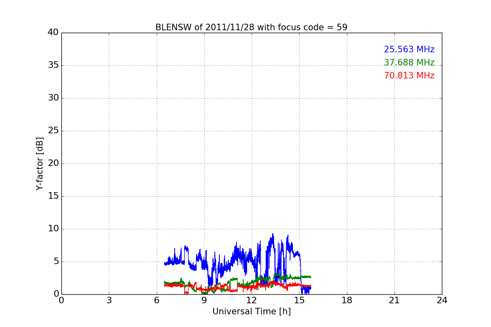Click the x-axis tick label '18'
The height and width of the screenshot is (327, 491).
pyautogui.click(x=347, y=300)
